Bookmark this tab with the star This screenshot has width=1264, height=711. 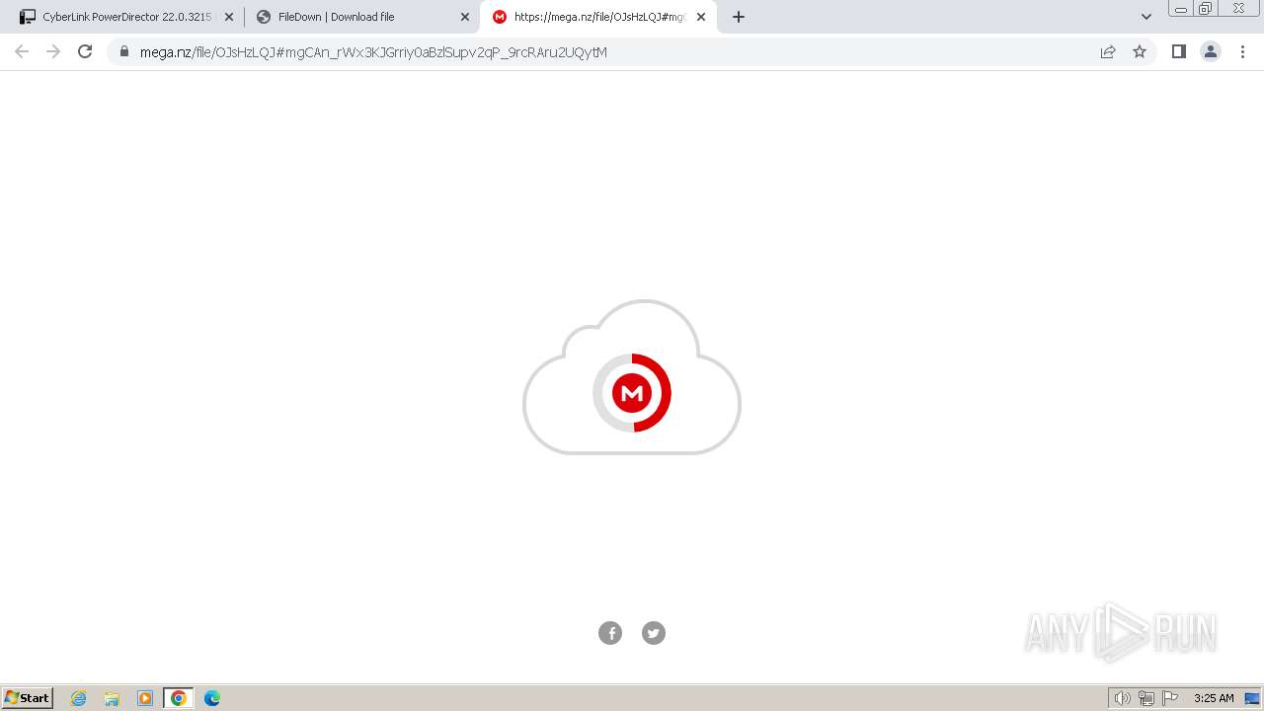pyautogui.click(x=1140, y=51)
